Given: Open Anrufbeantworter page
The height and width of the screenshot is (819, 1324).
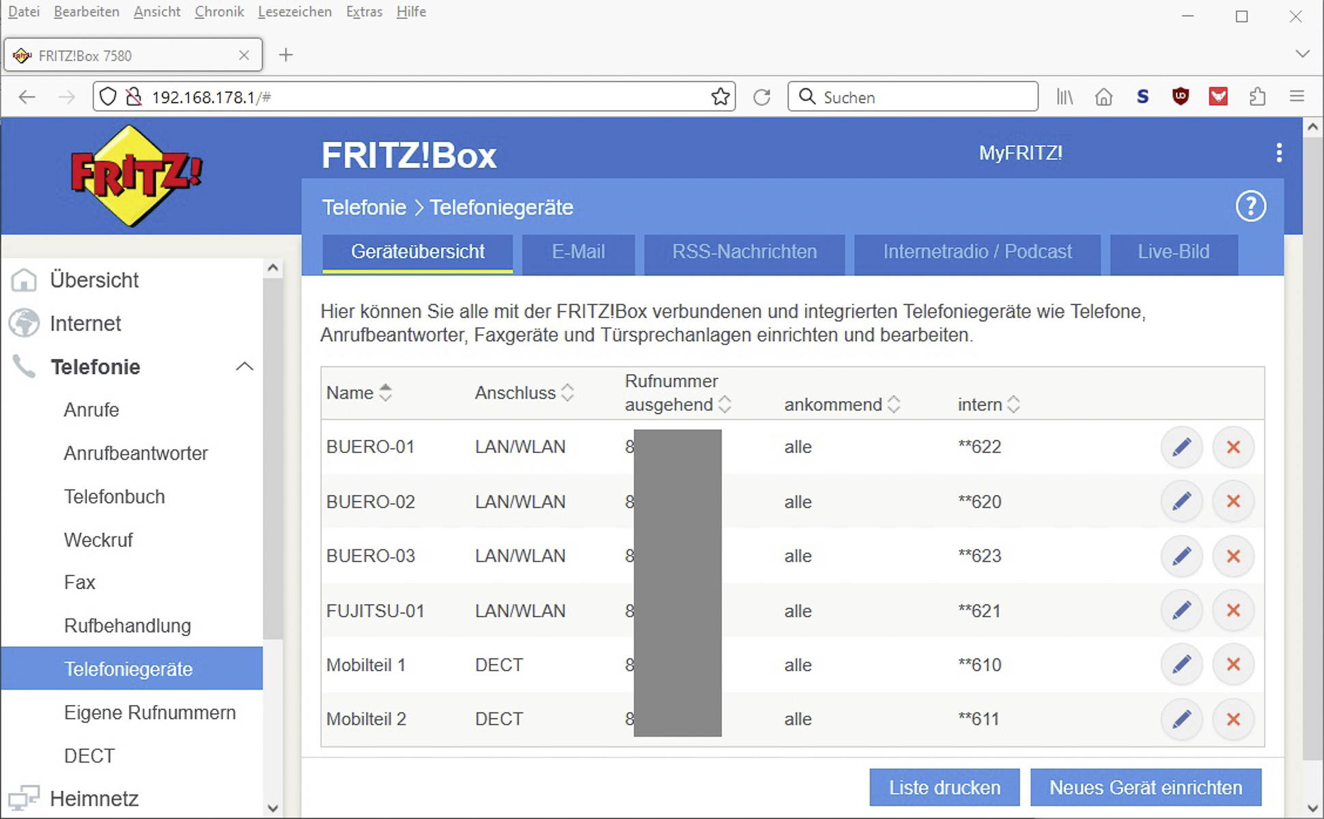Looking at the screenshot, I should click(136, 453).
